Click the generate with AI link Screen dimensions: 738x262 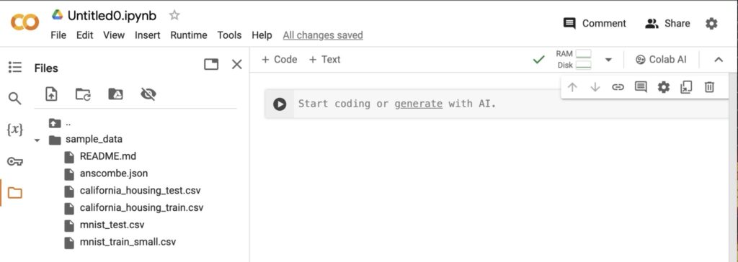click(419, 104)
